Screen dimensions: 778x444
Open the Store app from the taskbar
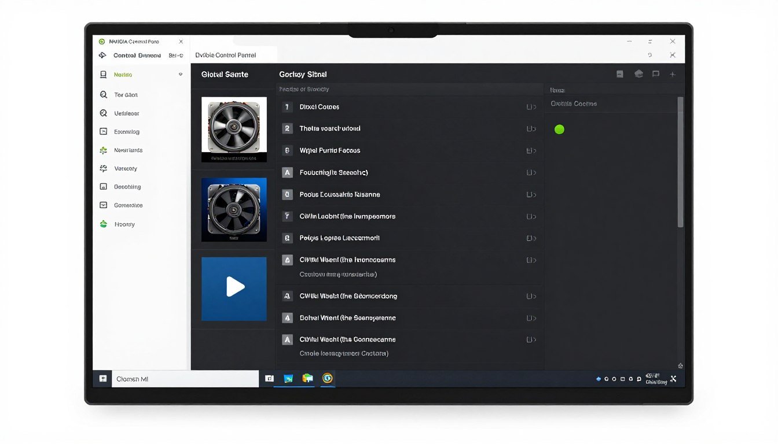[309, 379]
